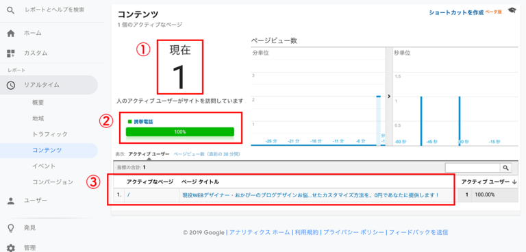This screenshot has height=252, width=526.
Task: Click the ページ タイトル column header
Action: click(200, 182)
